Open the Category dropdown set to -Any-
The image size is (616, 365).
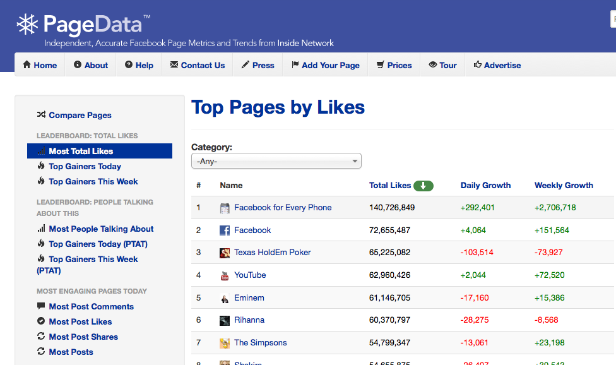coord(276,161)
